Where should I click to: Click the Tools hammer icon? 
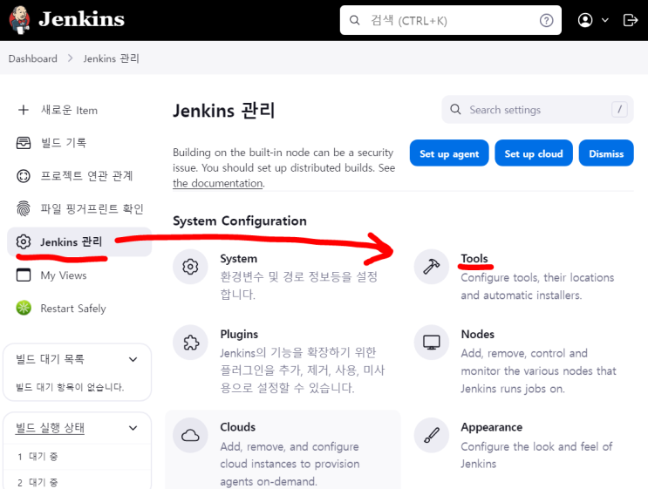point(432,267)
